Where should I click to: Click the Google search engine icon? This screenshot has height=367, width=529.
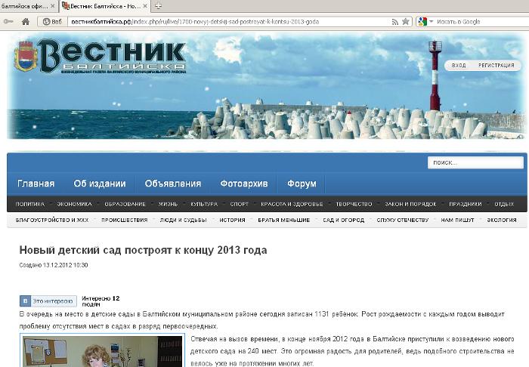tap(422, 22)
